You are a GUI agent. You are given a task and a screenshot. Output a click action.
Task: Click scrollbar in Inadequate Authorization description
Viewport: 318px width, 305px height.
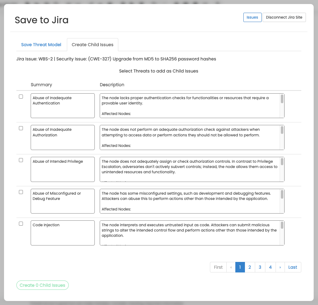(282, 130)
